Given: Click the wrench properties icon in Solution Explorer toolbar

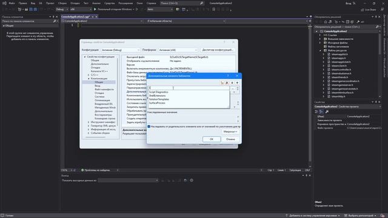Looking at the screenshot, I should coord(358,22).
